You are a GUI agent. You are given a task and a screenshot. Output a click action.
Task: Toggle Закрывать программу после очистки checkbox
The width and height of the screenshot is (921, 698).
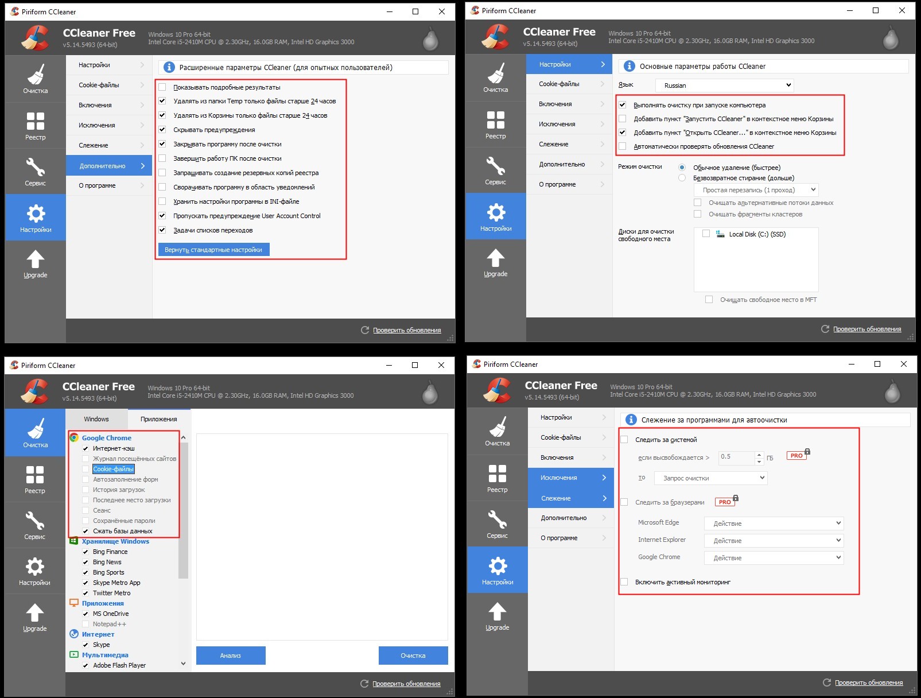click(x=162, y=144)
